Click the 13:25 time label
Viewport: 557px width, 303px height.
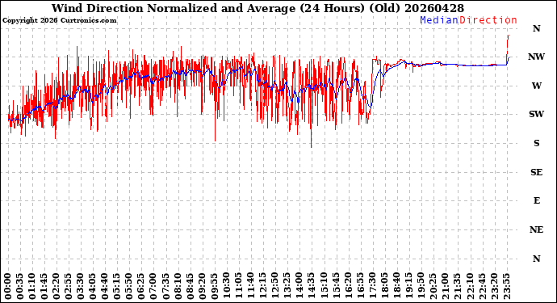click(x=287, y=286)
